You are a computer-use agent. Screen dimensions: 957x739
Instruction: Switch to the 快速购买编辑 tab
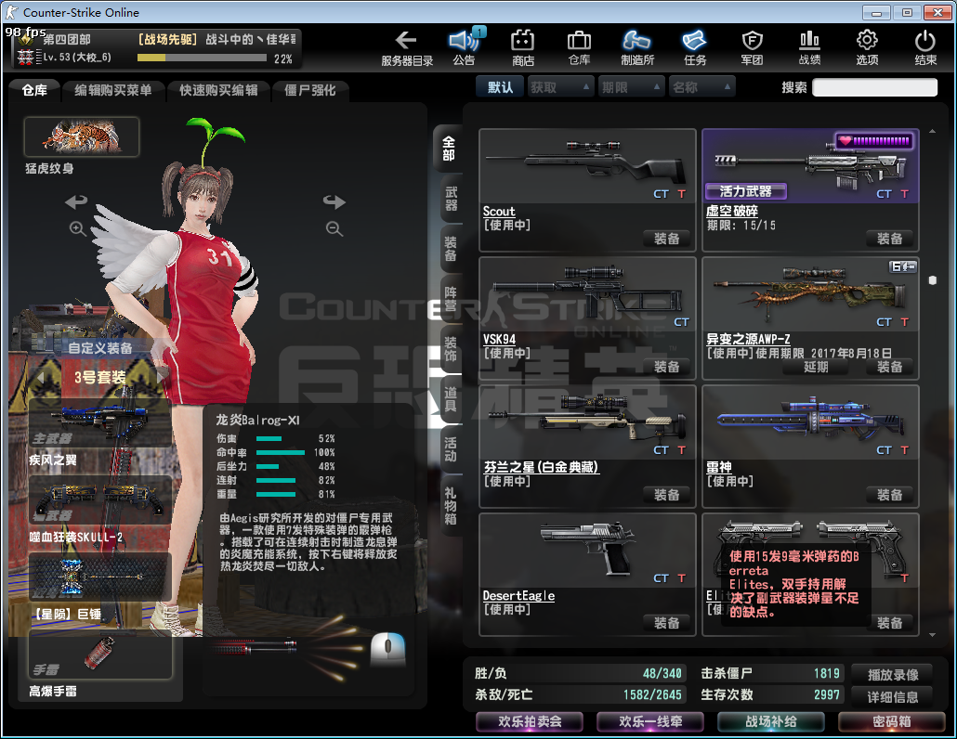point(218,90)
